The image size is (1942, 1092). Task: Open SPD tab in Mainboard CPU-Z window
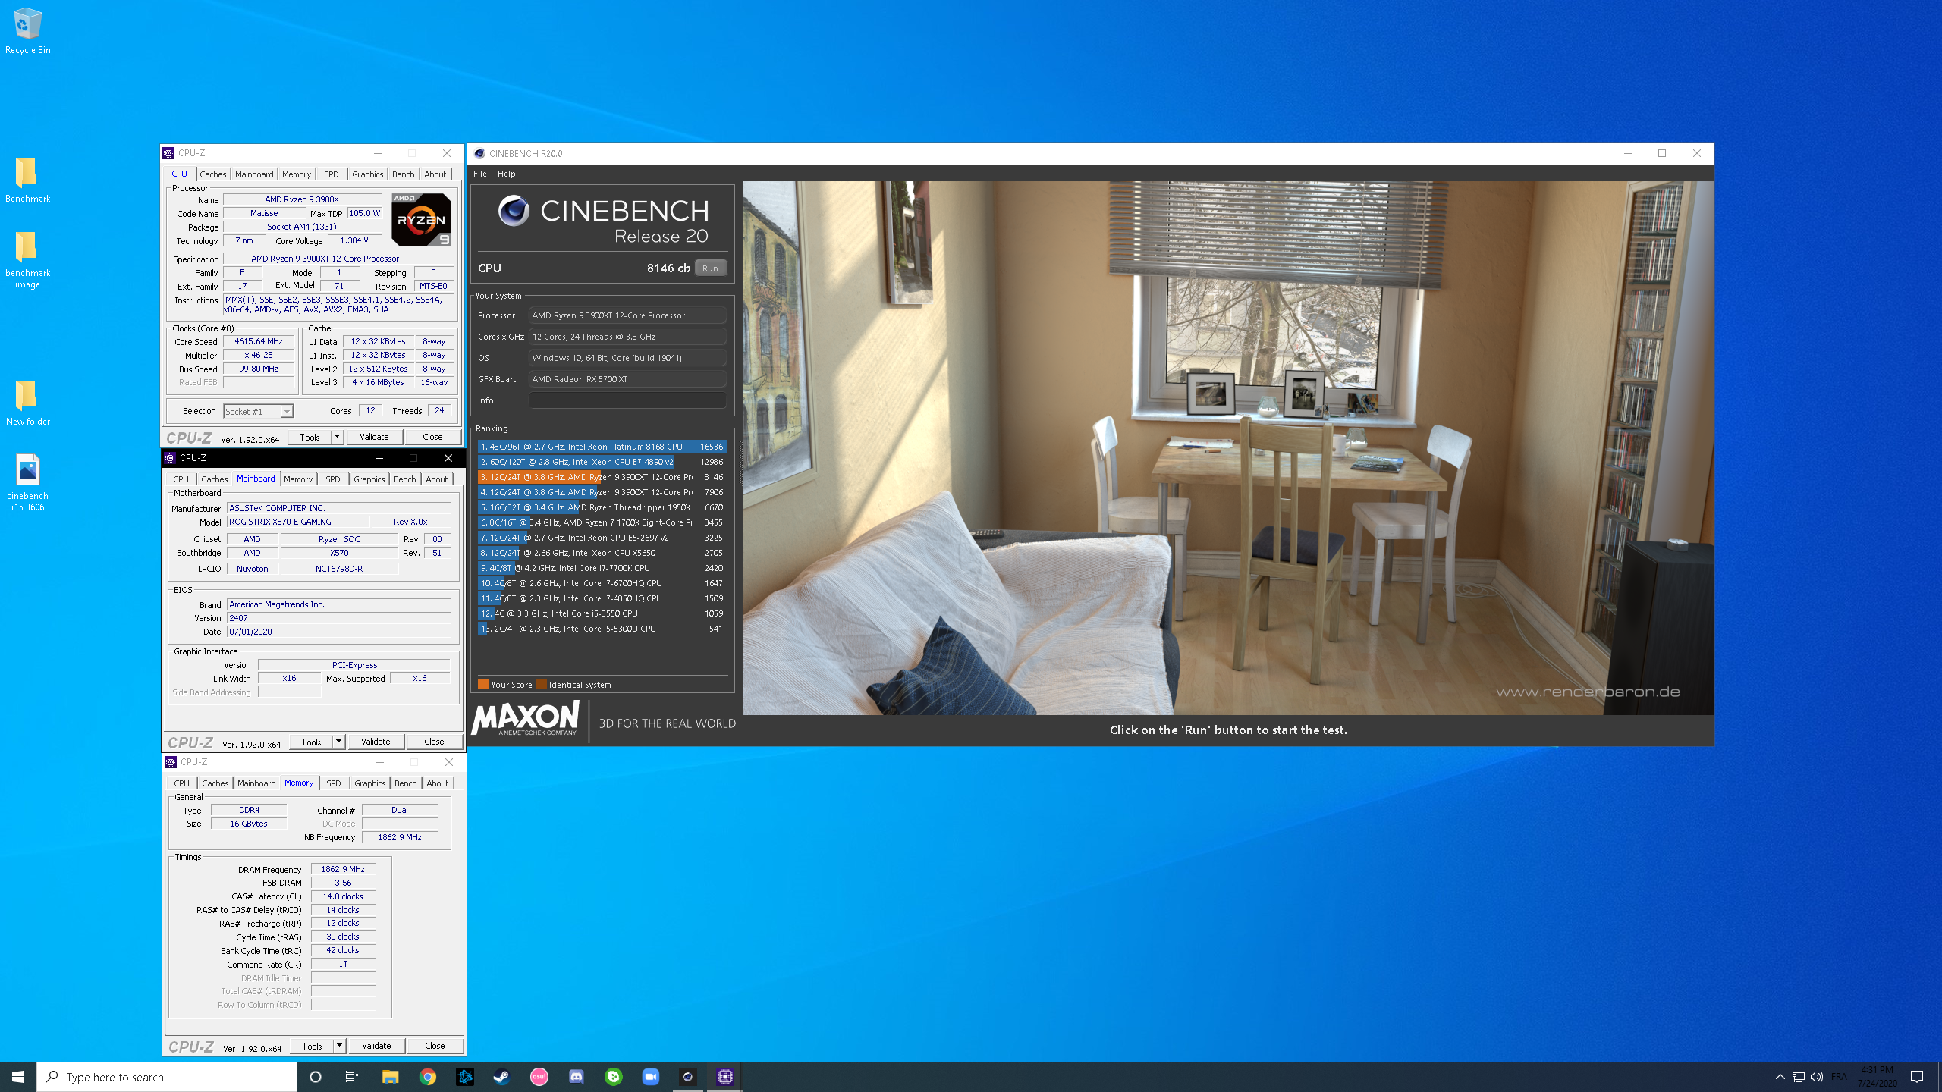pos(332,479)
